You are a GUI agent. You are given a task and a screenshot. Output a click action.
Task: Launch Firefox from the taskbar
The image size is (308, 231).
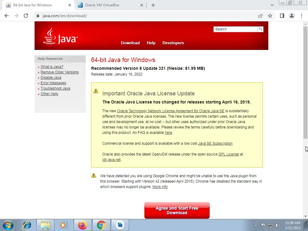pyautogui.click(x=82, y=225)
